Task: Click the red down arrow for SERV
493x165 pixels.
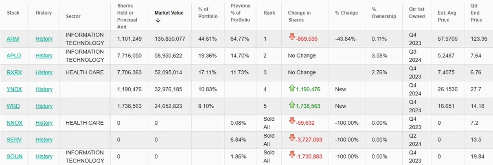Action: point(291,138)
